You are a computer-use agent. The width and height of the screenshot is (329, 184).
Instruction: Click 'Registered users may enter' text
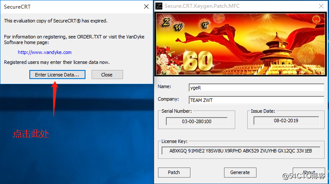pyautogui.click(x=57, y=62)
